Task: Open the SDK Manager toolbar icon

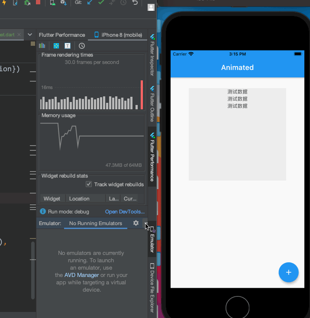Action: pyautogui.click(x=64, y=3)
